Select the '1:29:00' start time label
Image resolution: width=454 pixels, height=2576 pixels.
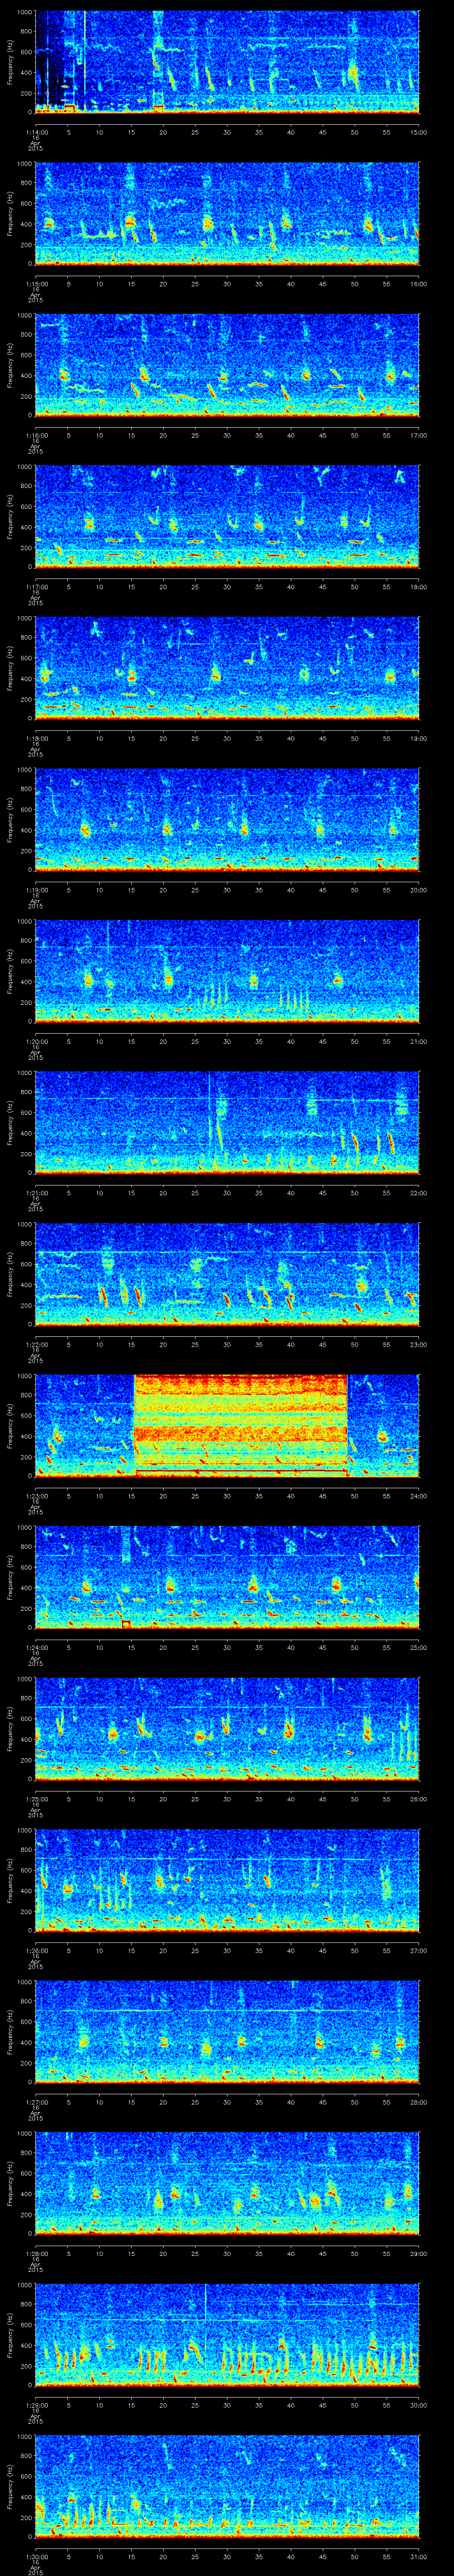36,2404
